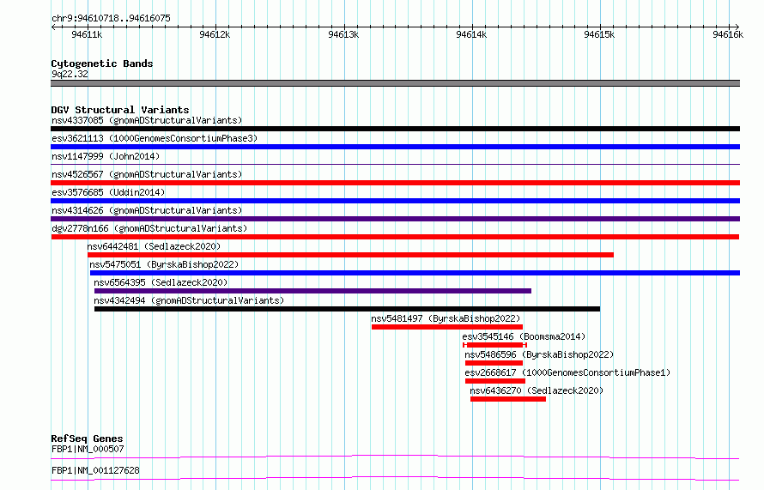Click the gray 9q22.32 cytogenetic band bar

click(395, 83)
